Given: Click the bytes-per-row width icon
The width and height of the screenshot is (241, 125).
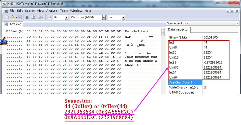Looking at the screenshot, I should pos(49,17).
